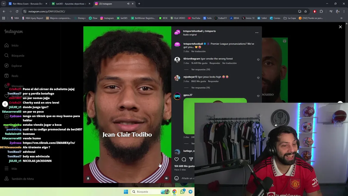This screenshot has height=196, width=348.
Task: Open the La Copa bookmark folder
Action: coord(290,18)
